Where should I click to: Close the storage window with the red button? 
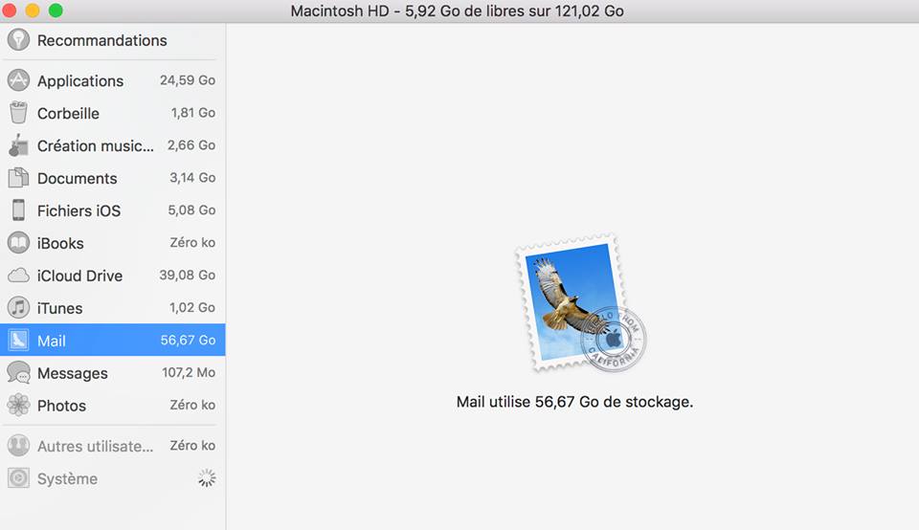(x=9, y=10)
